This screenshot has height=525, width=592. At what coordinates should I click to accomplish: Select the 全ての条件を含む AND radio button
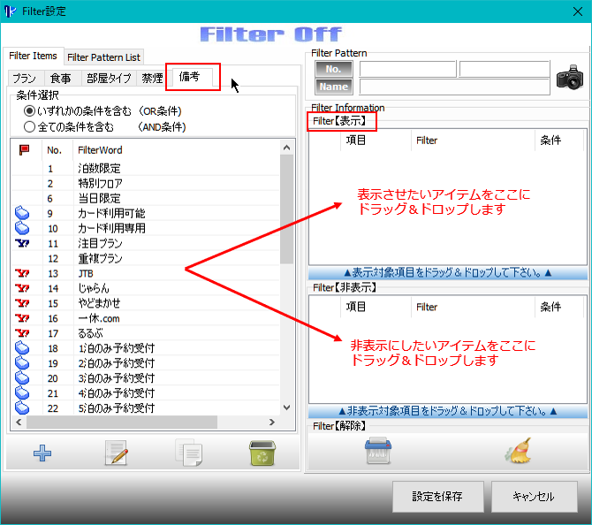pyautogui.click(x=30, y=126)
